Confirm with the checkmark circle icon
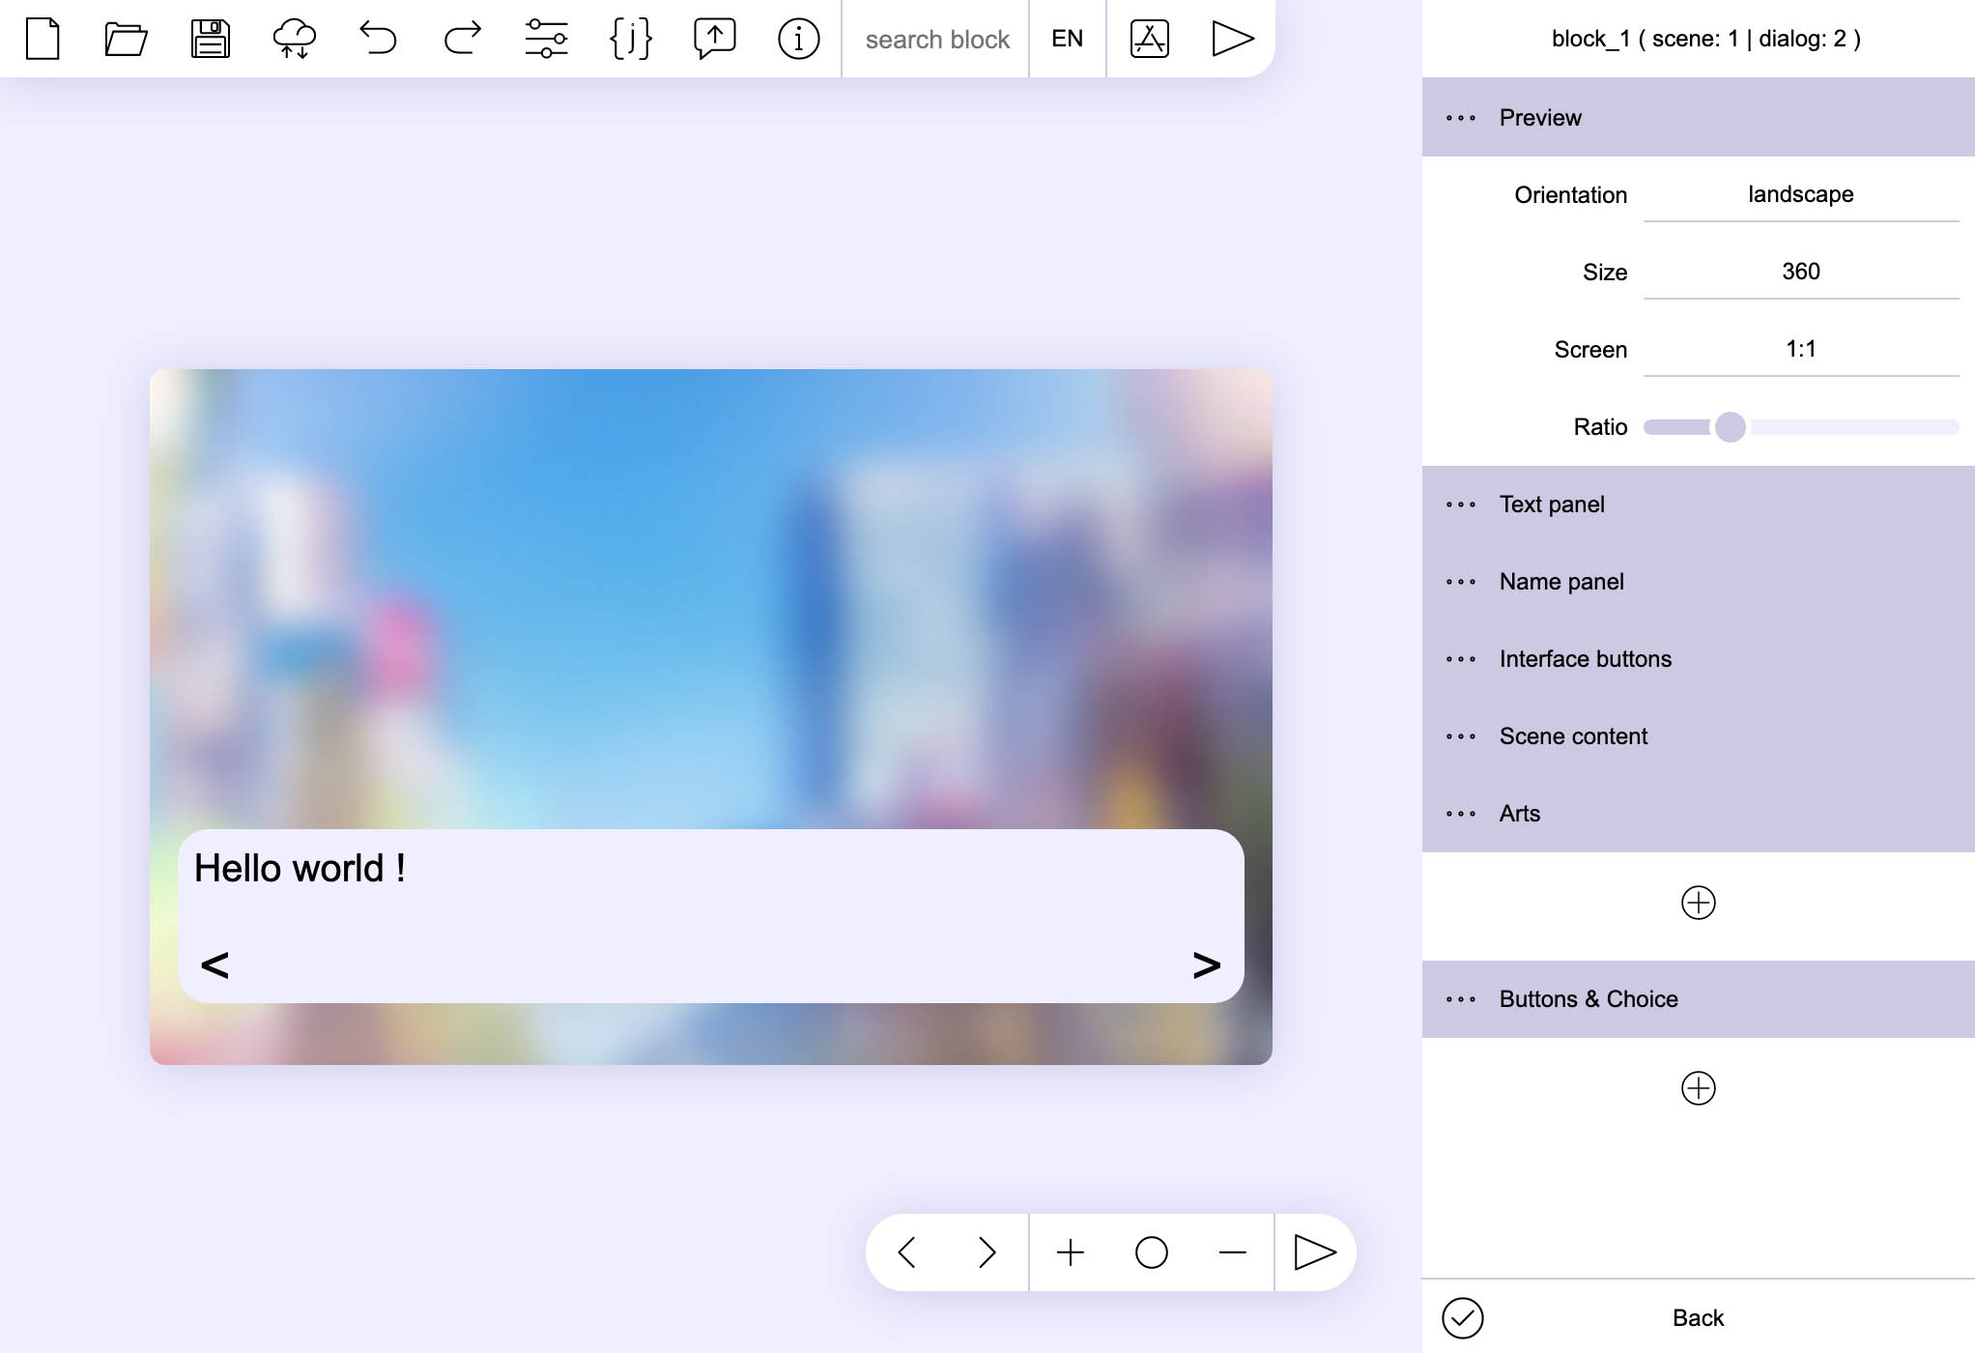 (1462, 1318)
